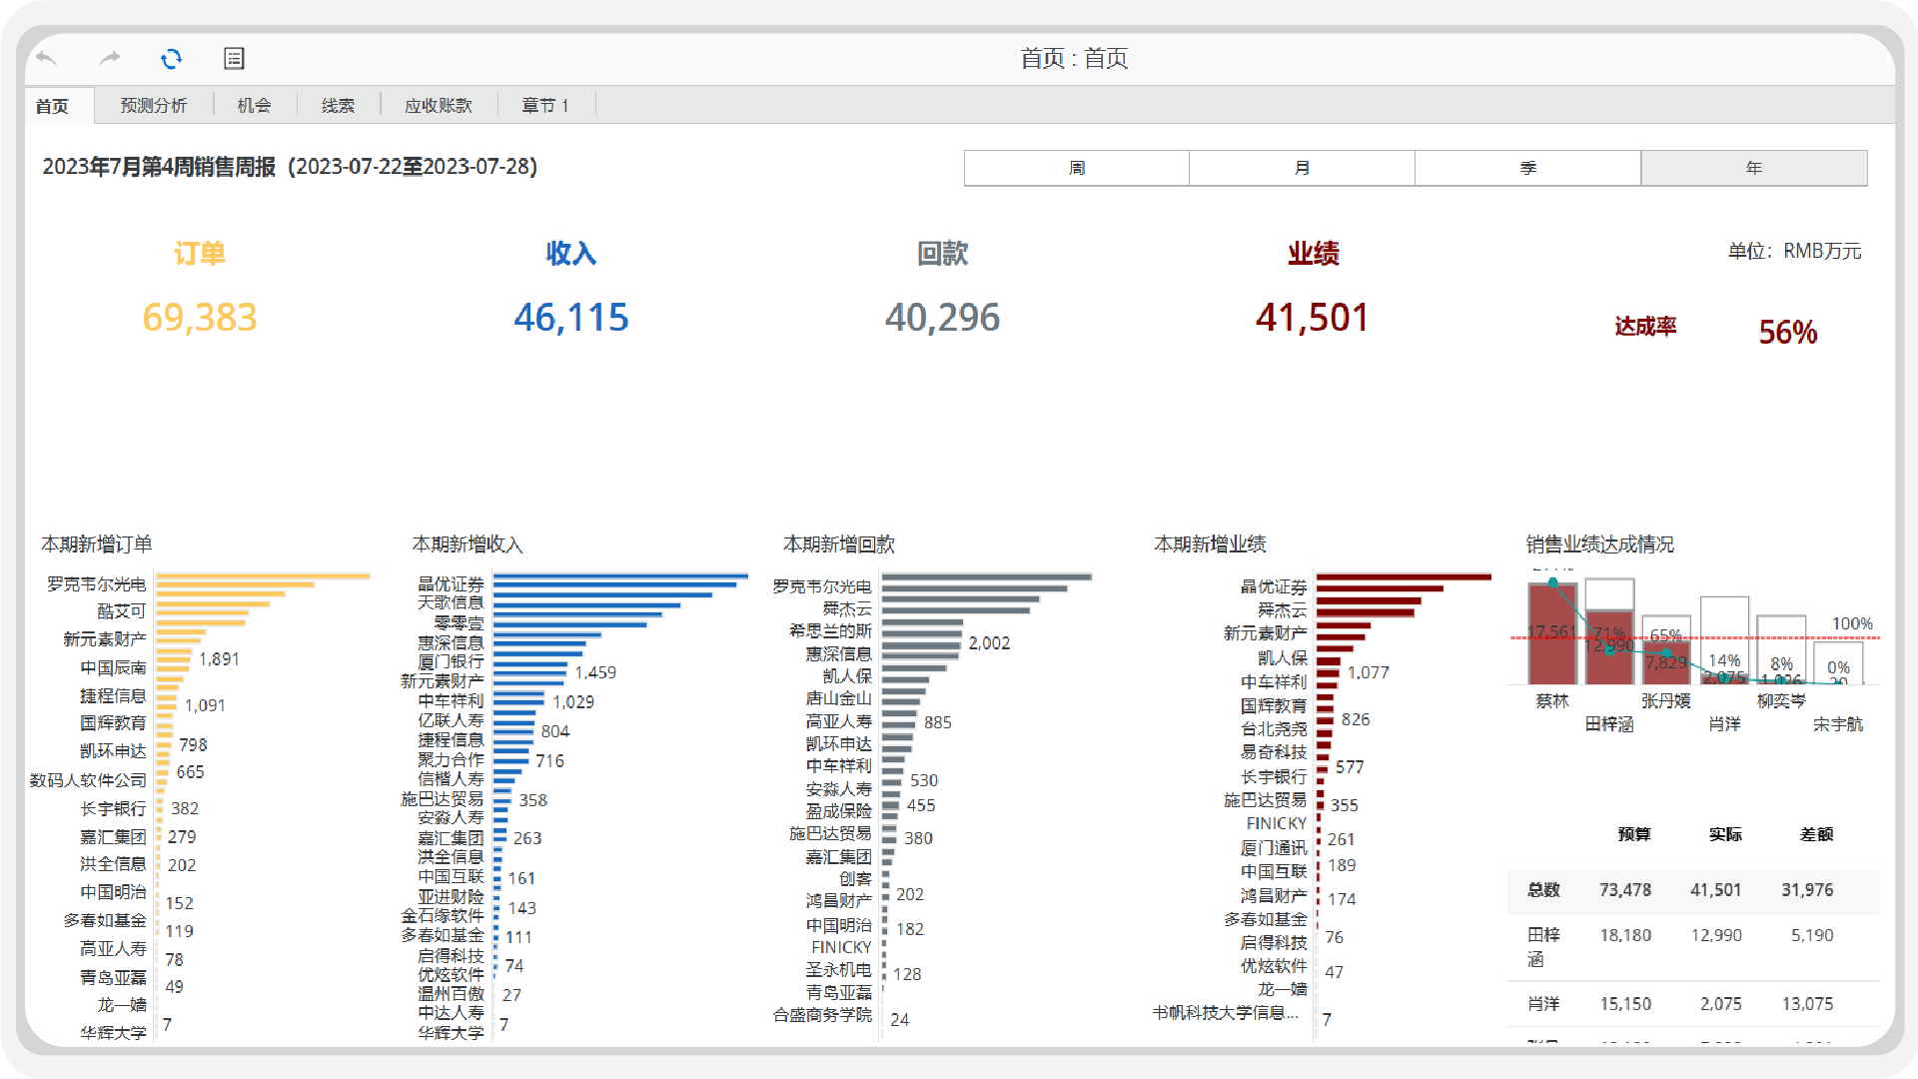
Task: Click the refresh data icon
Action: pyautogui.click(x=172, y=59)
